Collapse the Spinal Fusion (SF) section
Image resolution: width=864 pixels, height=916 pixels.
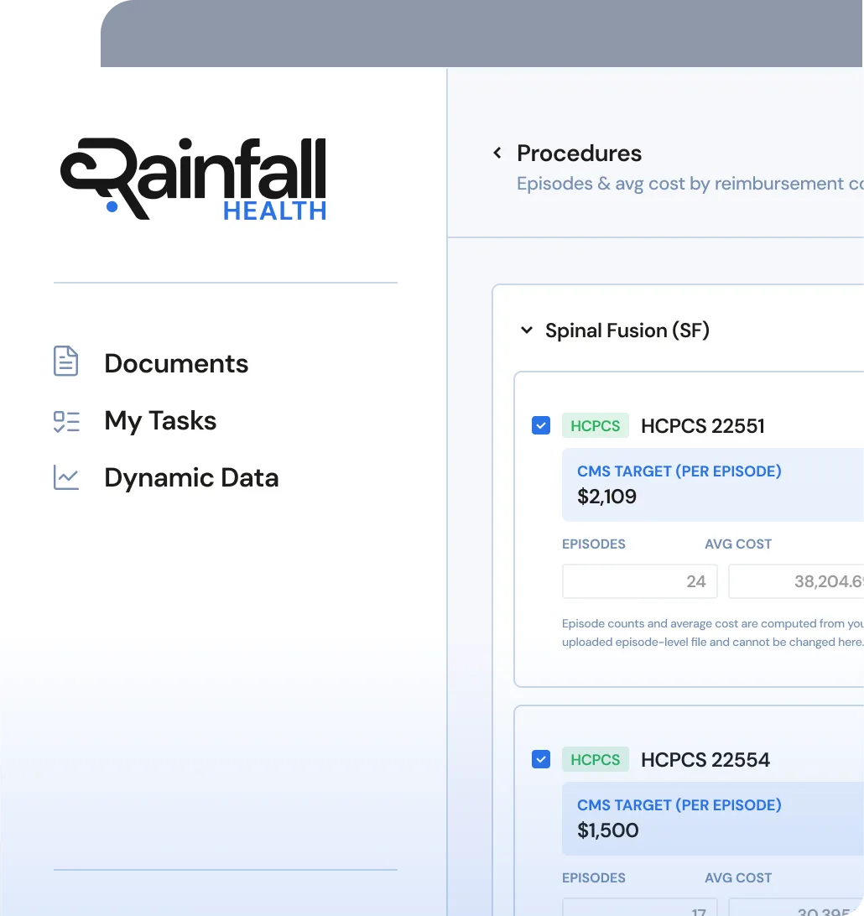[x=526, y=330]
